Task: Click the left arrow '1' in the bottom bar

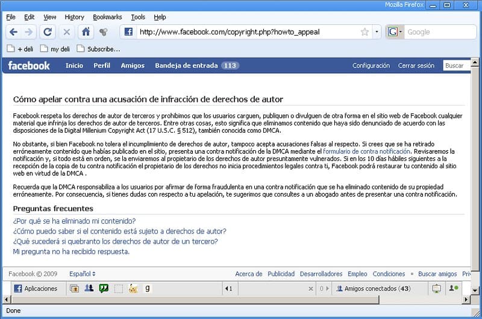Action: pos(229,288)
